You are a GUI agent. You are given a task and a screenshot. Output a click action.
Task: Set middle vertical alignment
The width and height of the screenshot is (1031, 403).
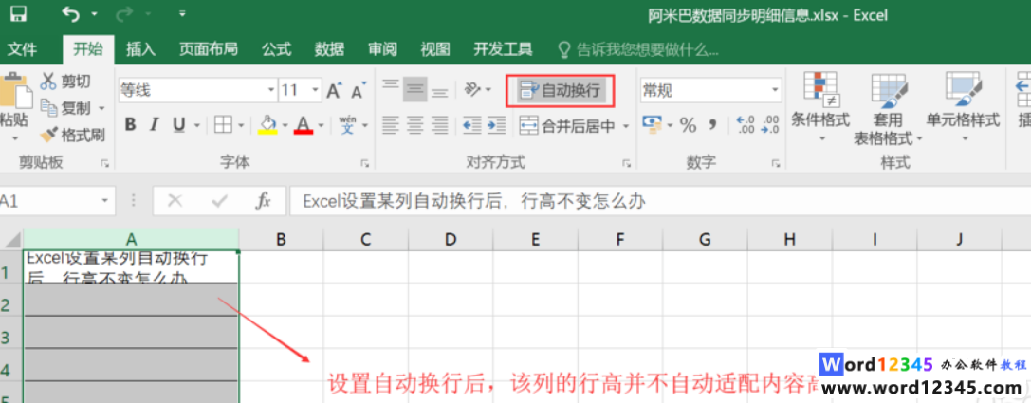click(x=414, y=89)
